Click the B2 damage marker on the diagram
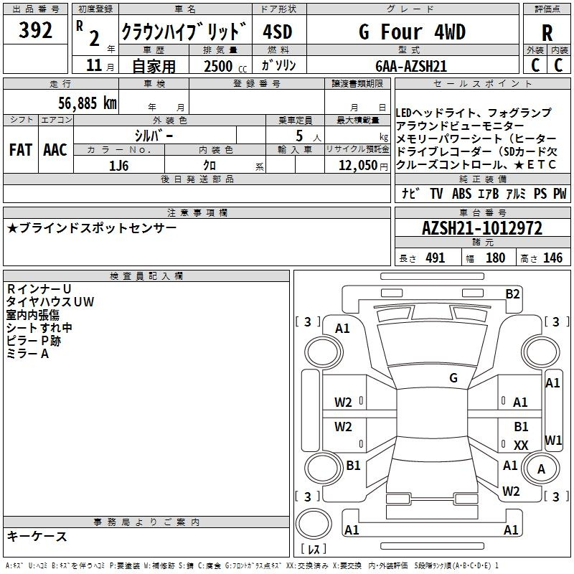The height and width of the screenshot is (574, 574). (512, 293)
